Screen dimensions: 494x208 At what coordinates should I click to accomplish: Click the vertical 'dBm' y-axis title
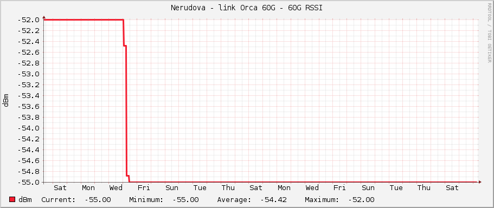coord(6,100)
